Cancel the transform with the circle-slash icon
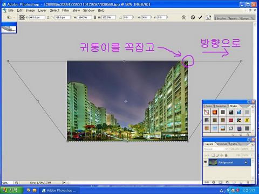Screen dimensions: 259x194 [193, 17]
